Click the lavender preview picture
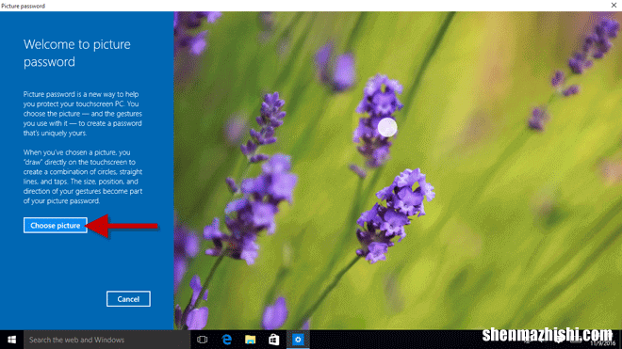The height and width of the screenshot is (349, 622). (398, 170)
